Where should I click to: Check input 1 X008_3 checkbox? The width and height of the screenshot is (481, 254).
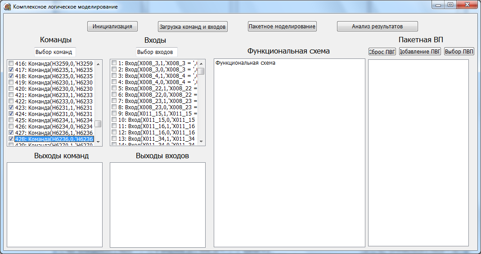(114, 63)
